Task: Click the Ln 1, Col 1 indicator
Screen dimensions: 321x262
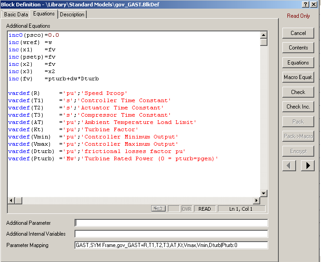Action: point(241,209)
